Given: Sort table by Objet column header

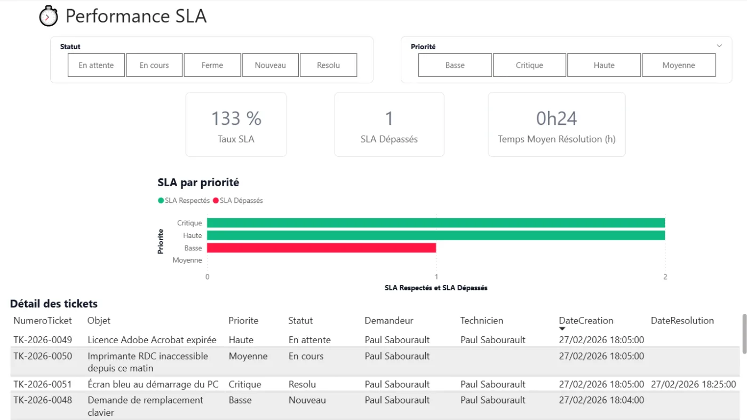Looking at the screenshot, I should click(99, 321).
